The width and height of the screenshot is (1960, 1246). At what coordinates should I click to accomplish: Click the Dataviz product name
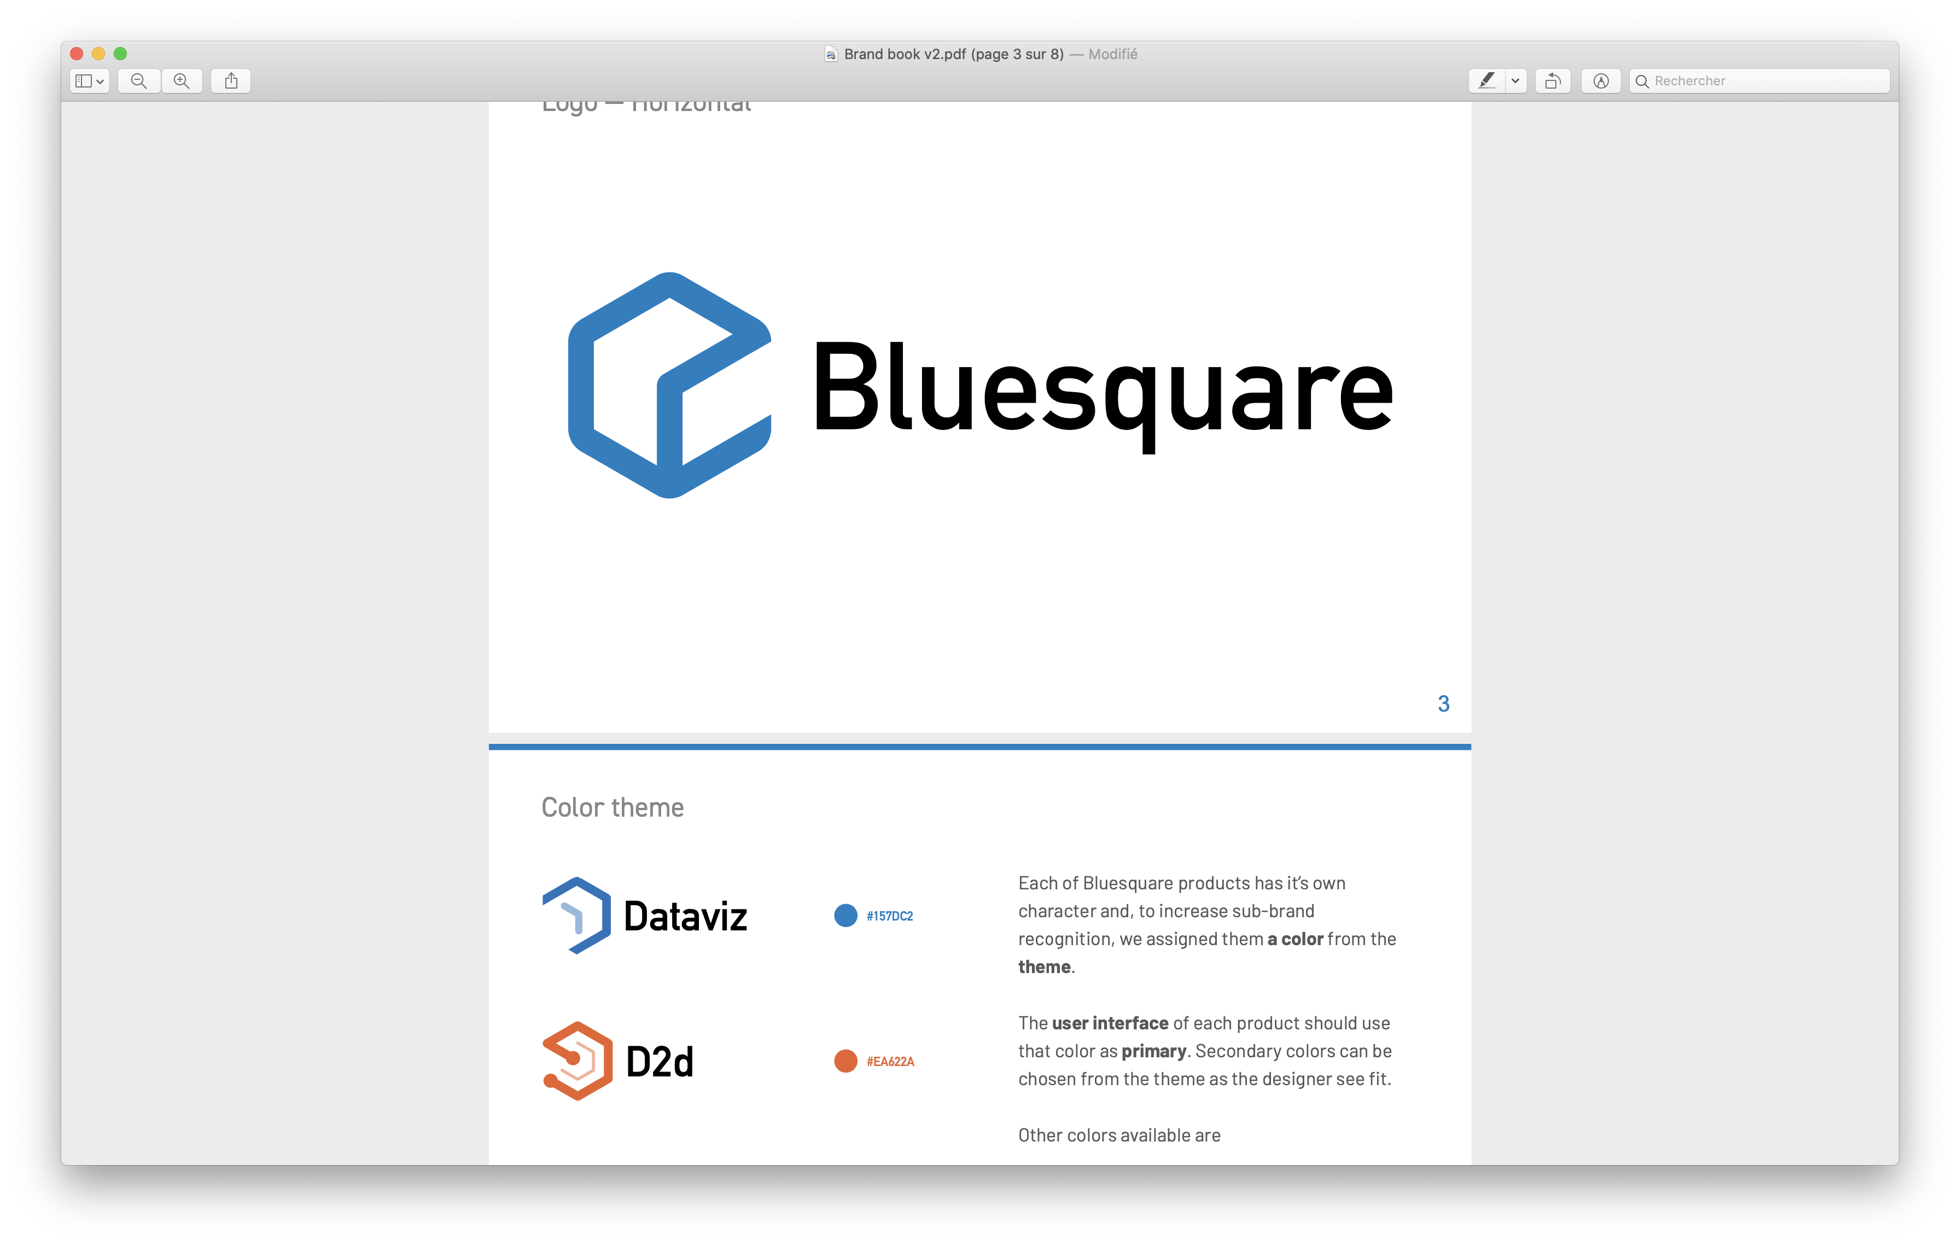685,916
